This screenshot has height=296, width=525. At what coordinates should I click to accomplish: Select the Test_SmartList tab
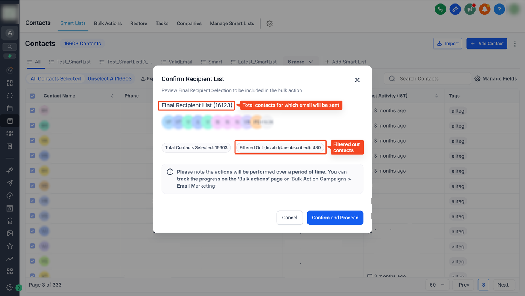pyautogui.click(x=70, y=62)
